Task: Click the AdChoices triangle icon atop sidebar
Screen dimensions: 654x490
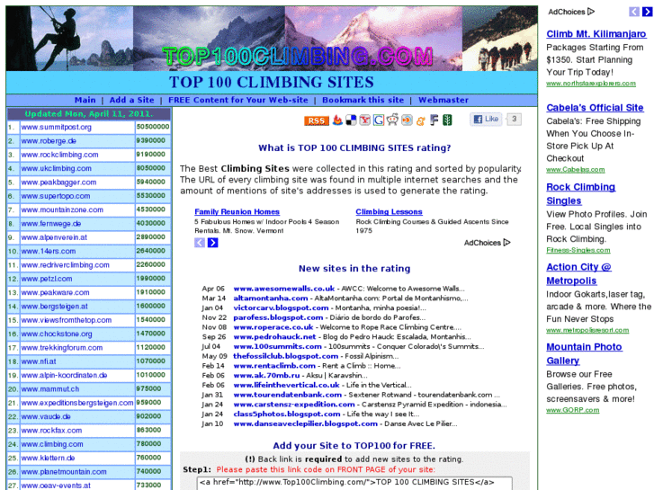Action: (x=591, y=12)
